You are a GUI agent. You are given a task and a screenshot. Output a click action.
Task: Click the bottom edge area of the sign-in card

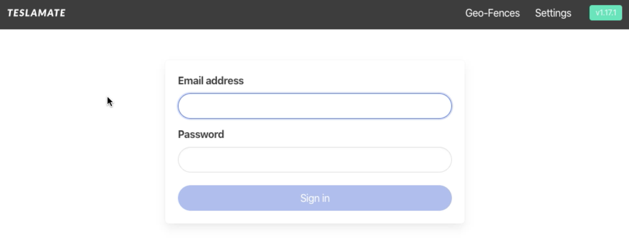[314, 218]
